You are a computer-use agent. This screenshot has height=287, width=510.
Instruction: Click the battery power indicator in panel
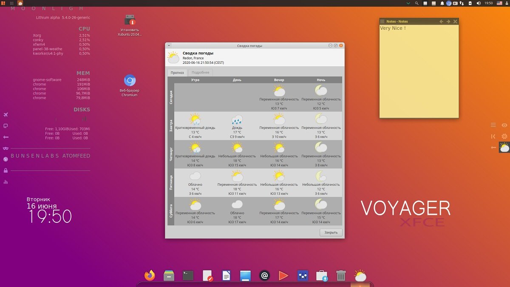[470, 3]
